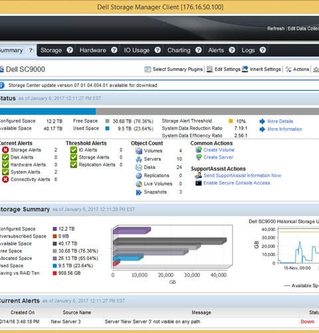The image size is (319, 333).
Task: Open help icon next to Charting tab
Action: 199,50
